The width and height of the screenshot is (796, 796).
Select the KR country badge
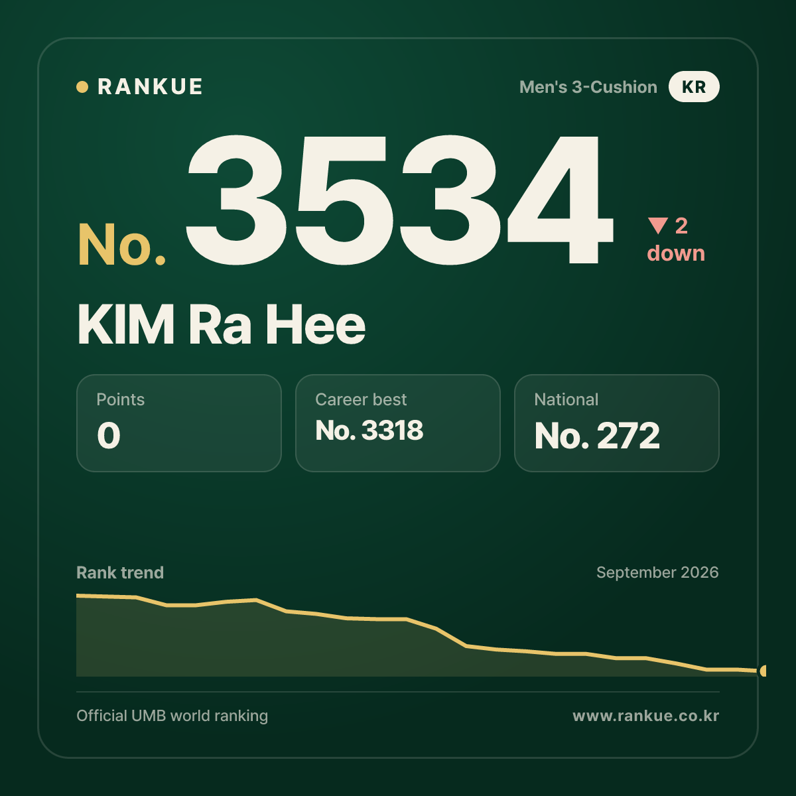[694, 87]
